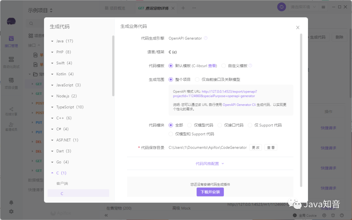Open the 接口管理 panel in the sidebar
The image size is (352, 220).
(x=12, y=42)
